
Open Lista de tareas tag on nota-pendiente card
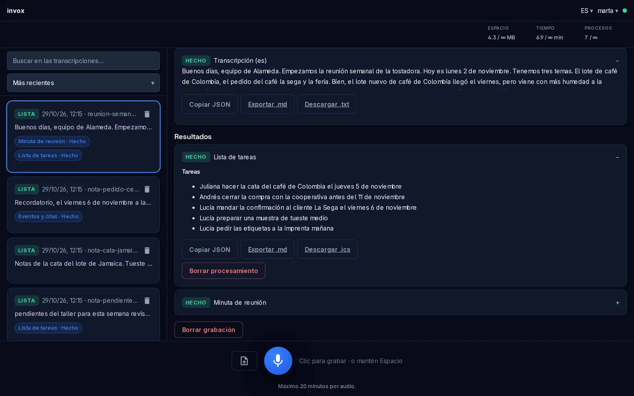(48, 328)
